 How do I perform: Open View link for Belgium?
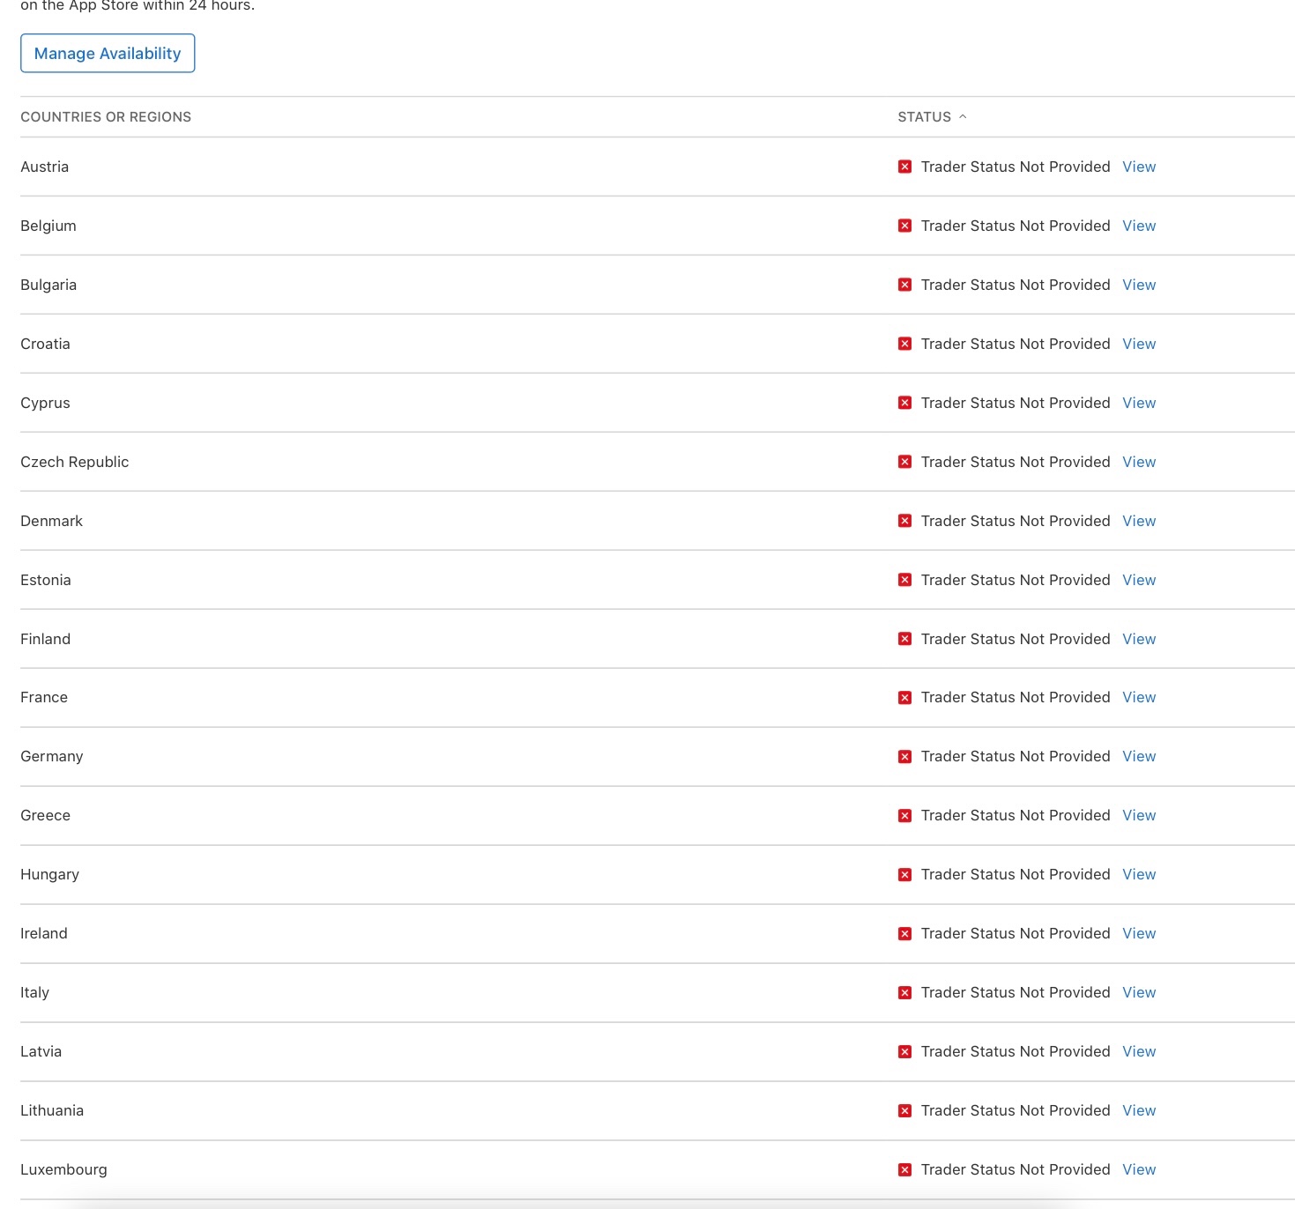[1139, 226]
